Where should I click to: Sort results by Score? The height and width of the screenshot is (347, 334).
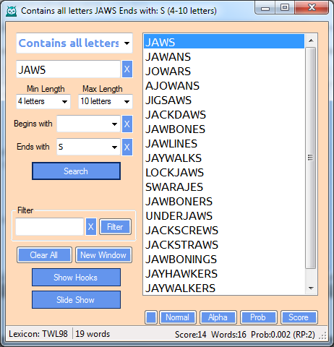(x=299, y=317)
